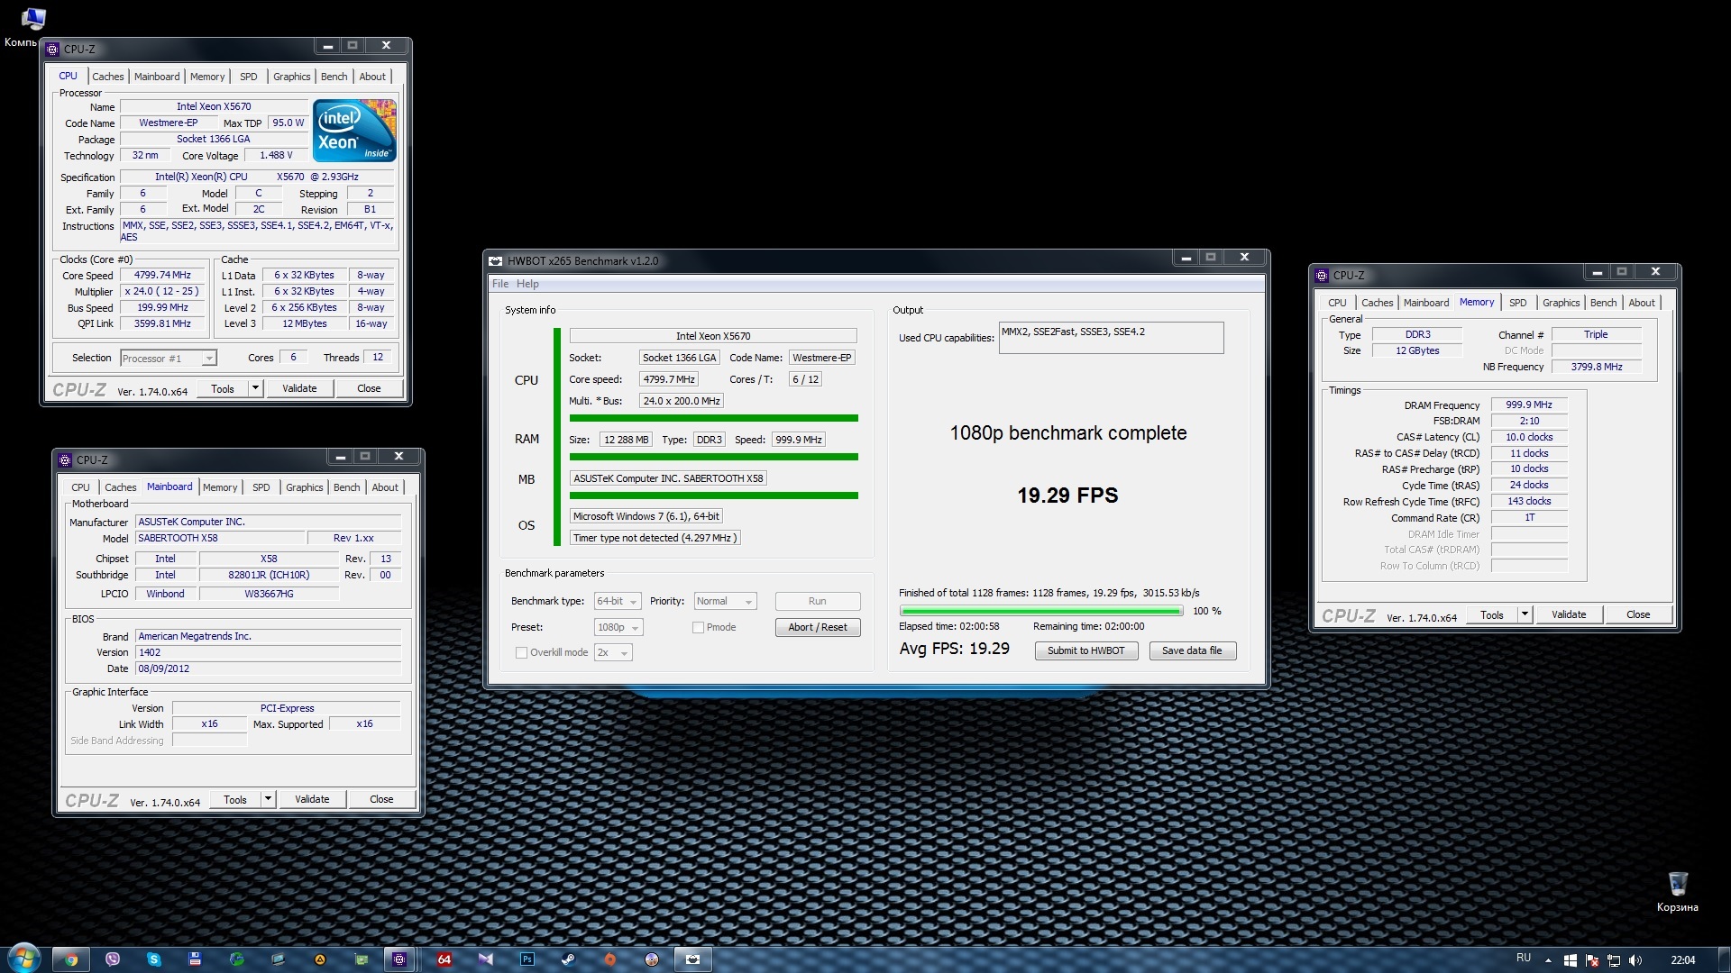
Task: Open the Preset 1080p dropdown
Action: coord(618,628)
